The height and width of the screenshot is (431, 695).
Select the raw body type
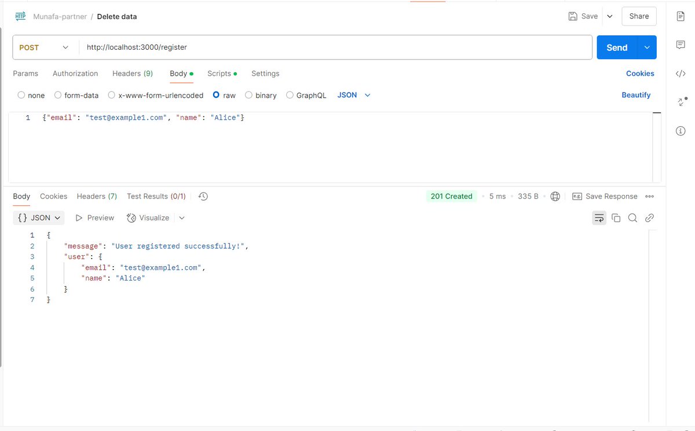pos(217,95)
